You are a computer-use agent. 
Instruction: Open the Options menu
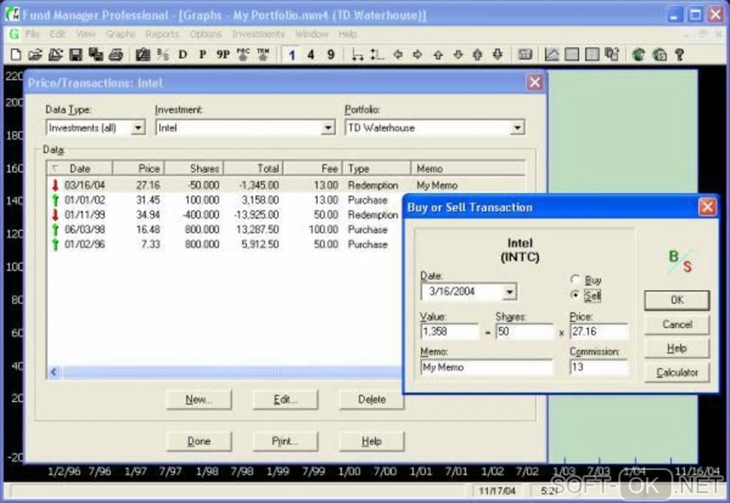(205, 34)
